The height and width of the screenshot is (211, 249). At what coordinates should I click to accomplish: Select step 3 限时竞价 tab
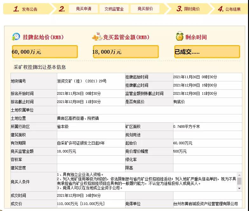[188, 9]
